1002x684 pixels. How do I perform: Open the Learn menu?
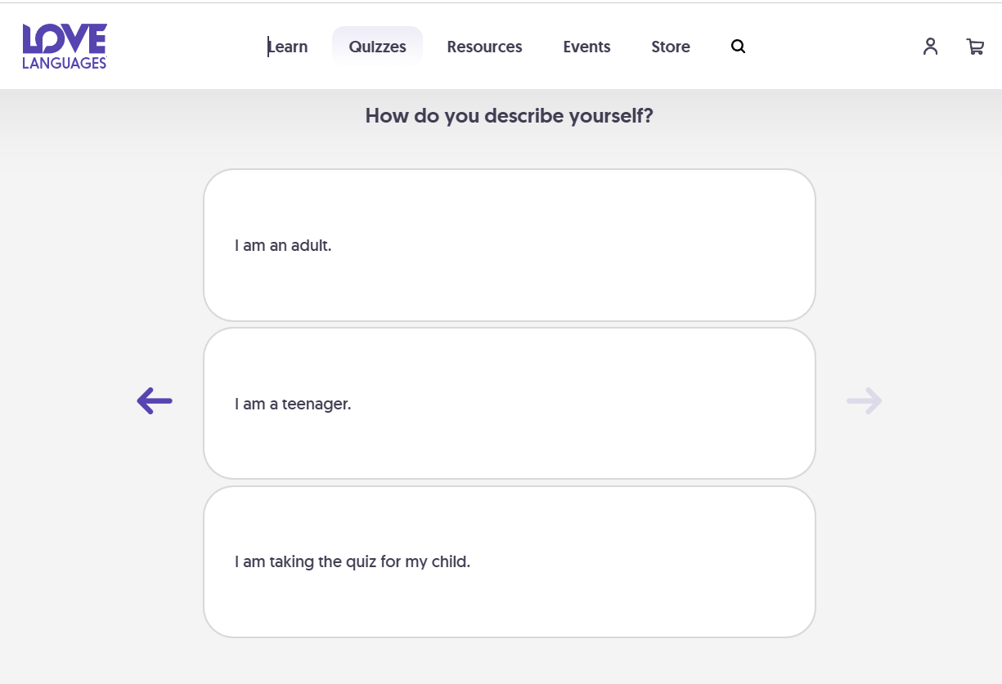[x=288, y=47]
